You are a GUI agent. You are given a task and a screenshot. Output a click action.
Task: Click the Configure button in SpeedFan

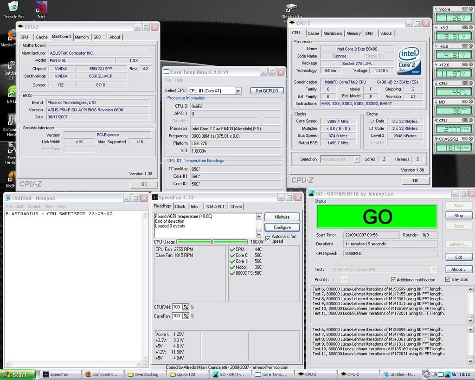[282, 227]
